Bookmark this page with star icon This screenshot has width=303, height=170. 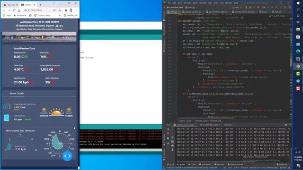pos(60,10)
